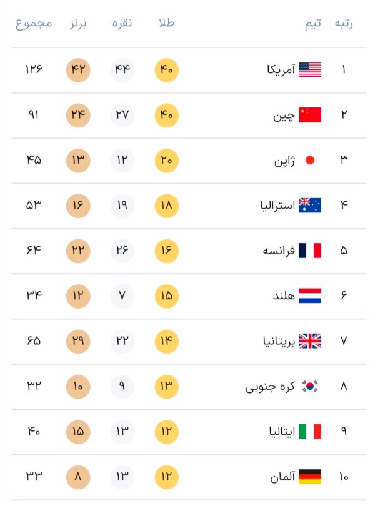The width and height of the screenshot is (375, 506).
Task: Click the Netherlands silver medal count badge
Action: click(x=122, y=295)
